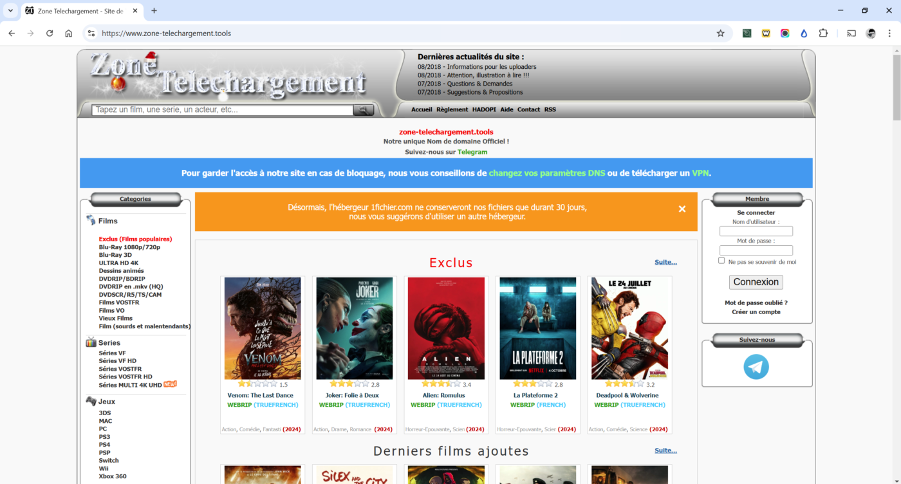The image size is (901, 484).
Task: Select Blu-Ray 1080p/720p category
Action: click(129, 247)
